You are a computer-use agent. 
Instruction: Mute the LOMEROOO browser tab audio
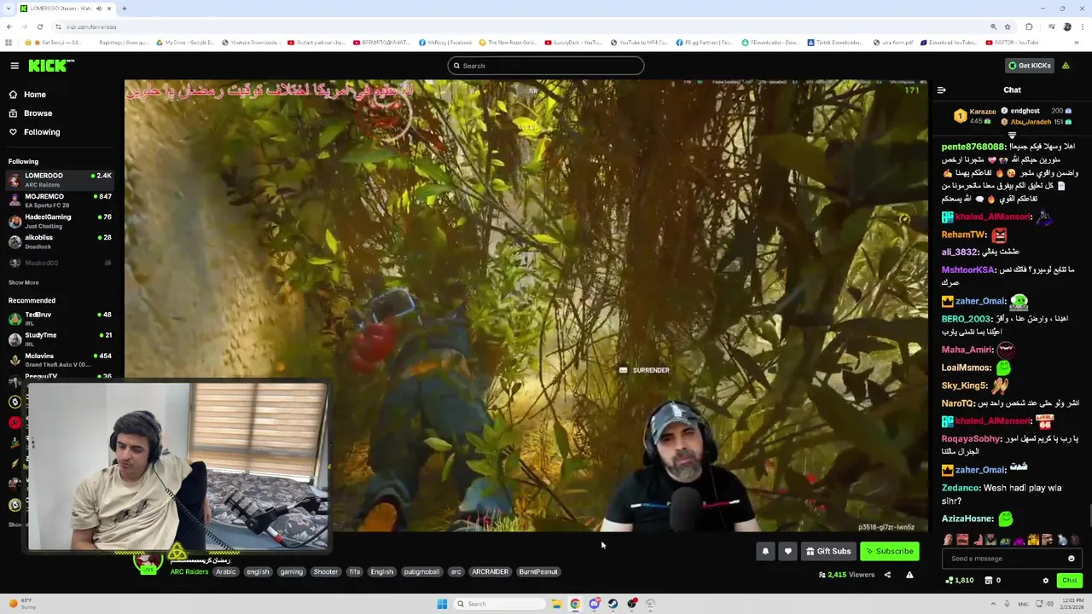tap(98, 9)
